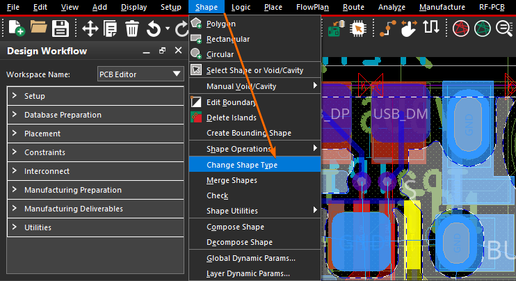The height and width of the screenshot is (281, 516).
Task: Click the red rats-nest circle icon
Action: tap(460, 29)
